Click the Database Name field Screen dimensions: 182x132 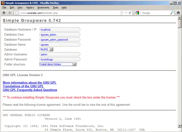click(60, 45)
